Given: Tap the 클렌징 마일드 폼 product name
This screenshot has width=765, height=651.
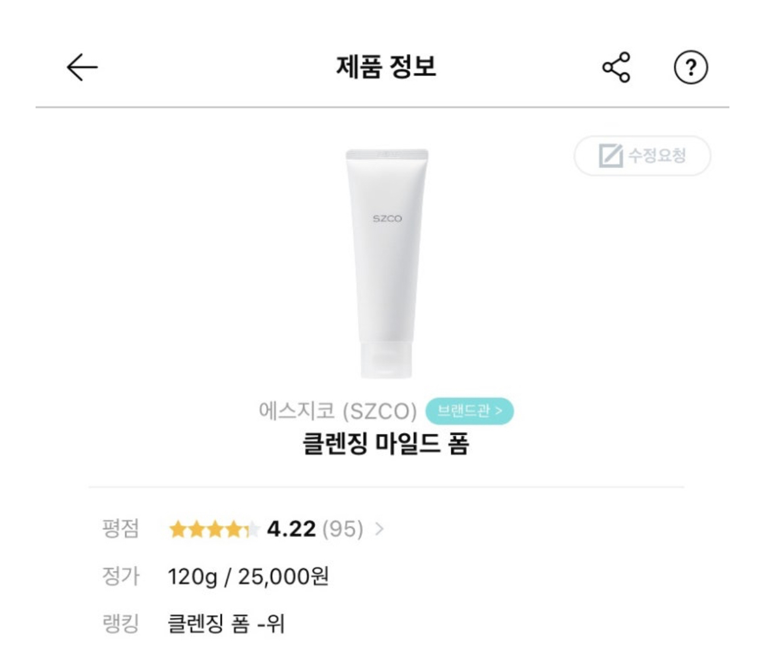Looking at the screenshot, I should pyautogui.click(x=386, y=443).
